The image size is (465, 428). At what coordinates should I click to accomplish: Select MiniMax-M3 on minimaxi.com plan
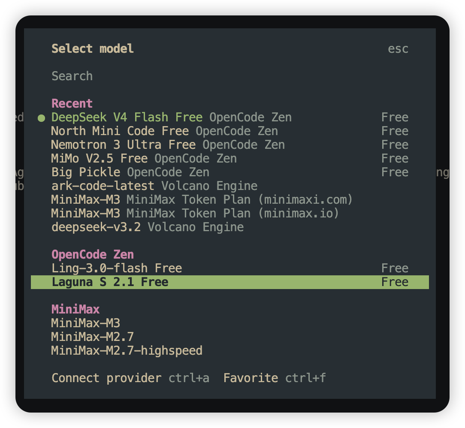pos(230,199)
